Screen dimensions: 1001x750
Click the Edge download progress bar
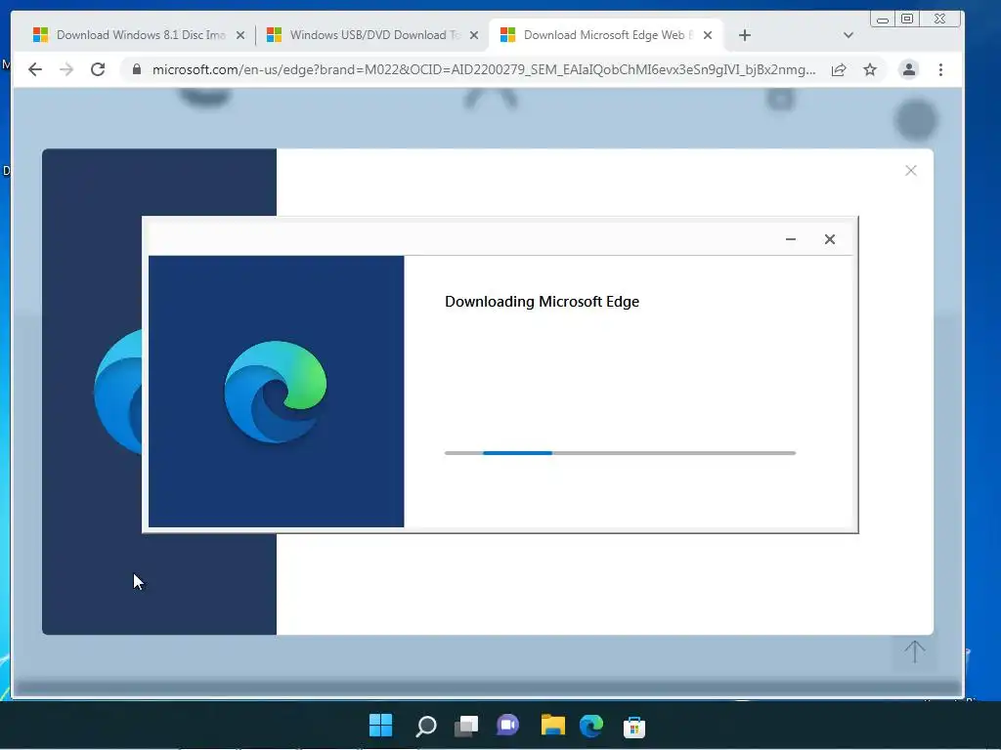(x=620, y=453)
